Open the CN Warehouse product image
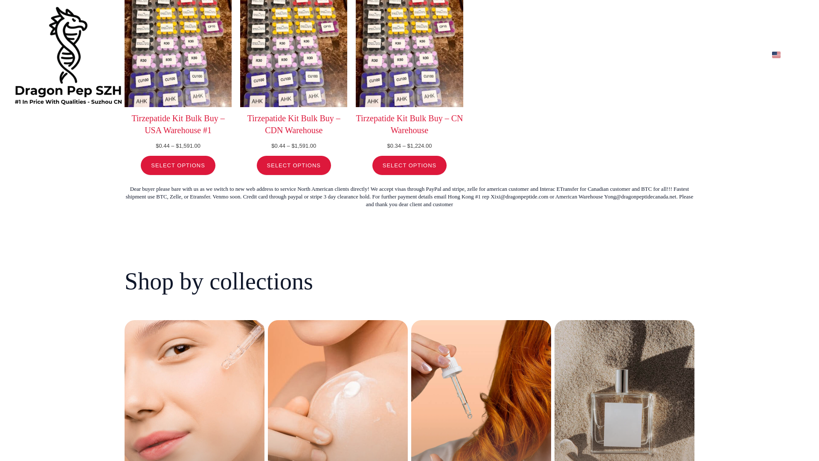This screenshot has width=819, height=461. [409, 53]
